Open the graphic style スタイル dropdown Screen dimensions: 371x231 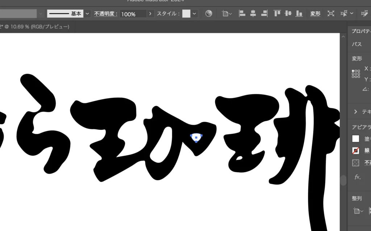click(195, 14)
